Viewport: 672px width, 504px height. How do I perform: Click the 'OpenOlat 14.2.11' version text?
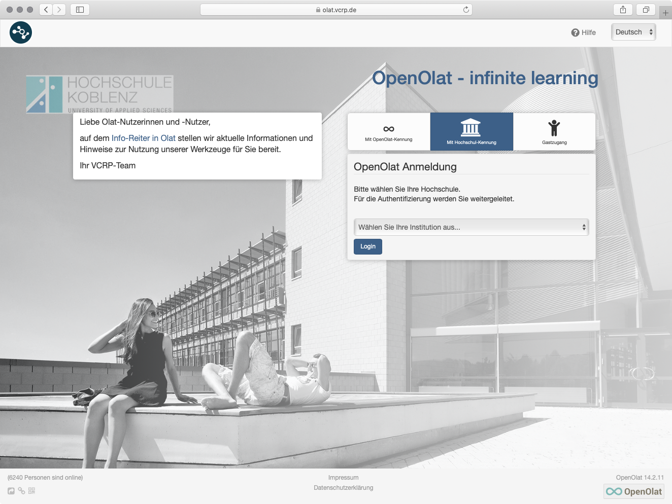[640, 478]
